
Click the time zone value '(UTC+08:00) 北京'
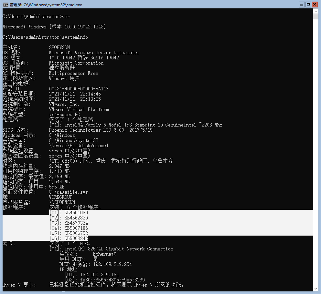[x=70, y=161]
